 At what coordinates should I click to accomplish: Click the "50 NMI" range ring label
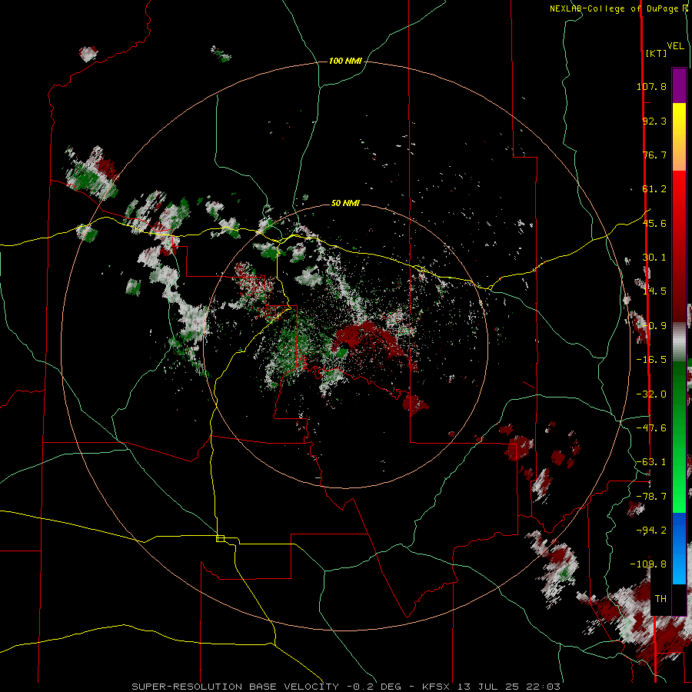click(x=345, y=203)
